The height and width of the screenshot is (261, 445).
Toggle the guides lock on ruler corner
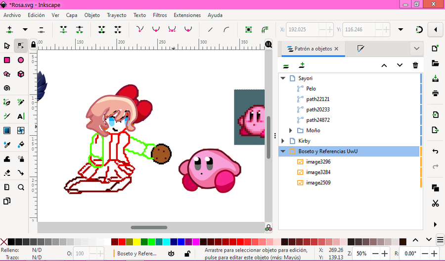tap(33, 45)
